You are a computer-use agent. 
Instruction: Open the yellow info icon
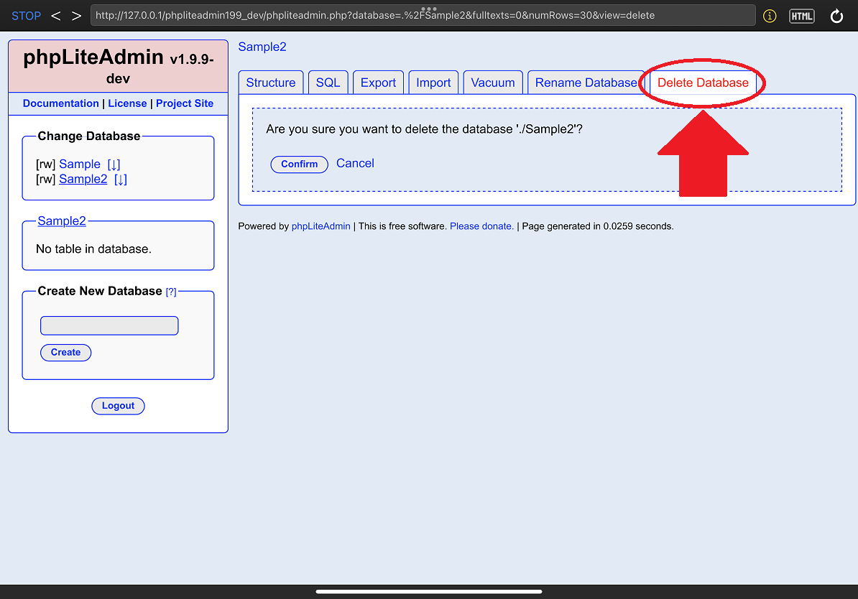point(770,16)
